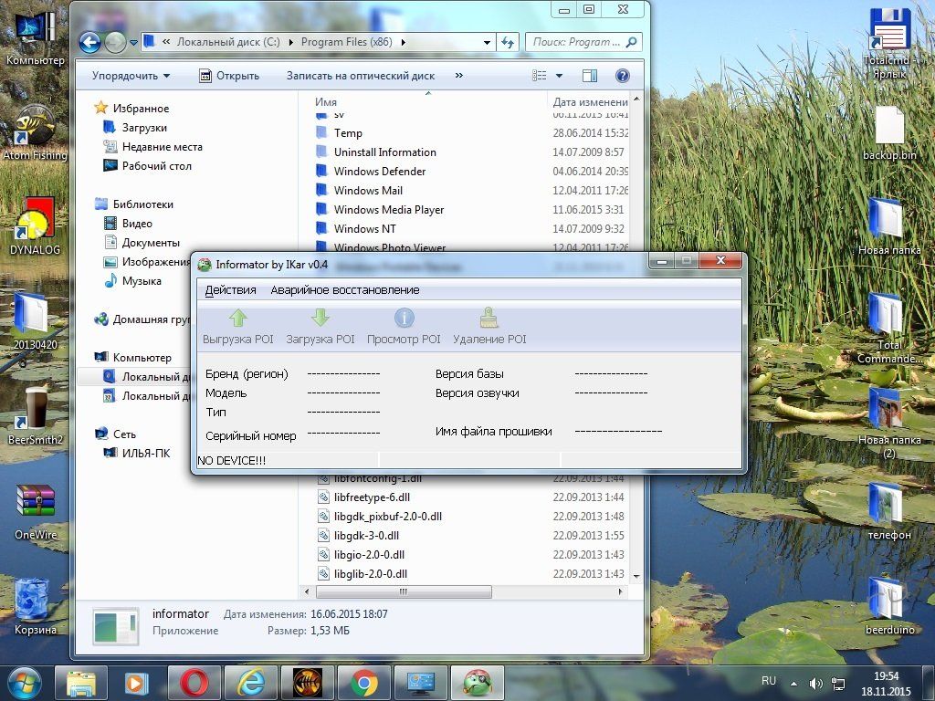Launch Google Chrome from the taskbar
The image size is (935, 701).
363,682
